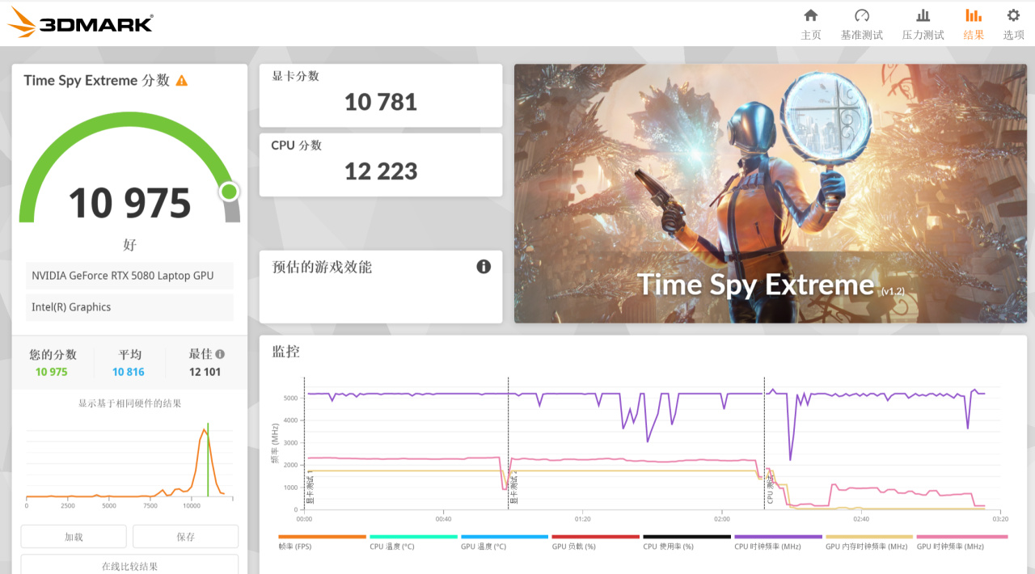Viewport: 1035px width, 574px height.
Task: Click NVIDIA GeForce RTX 5080 Laptop GPU
Action: click(129, 276)
